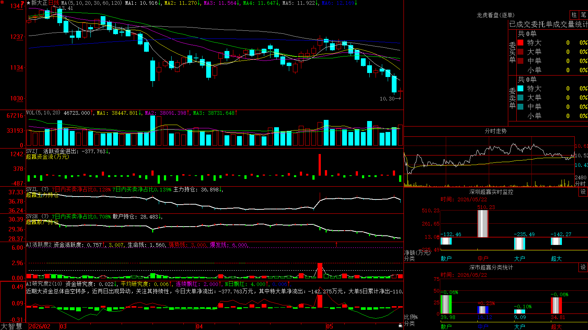Screen dimensions: 588x330
Task: Switch 龙虎看盘 to 笔 view
Action: [x=583, y=15]
